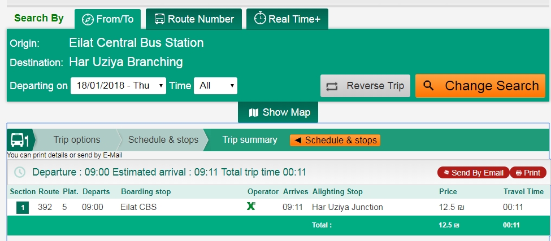Click the stopwatch icon on Real Time+ tab
This screenshot has height=241, width=551.
(x=260, y=18)
